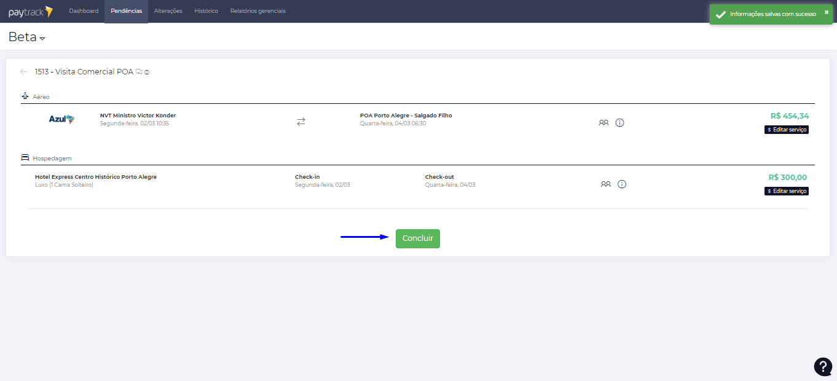This screenshot has width=837, height=381.
Task: Click the hotel price R$ 300,00
Action: coord(788,178)
